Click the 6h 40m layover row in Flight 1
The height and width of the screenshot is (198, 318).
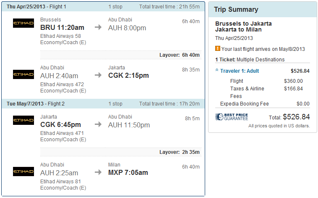179,55
